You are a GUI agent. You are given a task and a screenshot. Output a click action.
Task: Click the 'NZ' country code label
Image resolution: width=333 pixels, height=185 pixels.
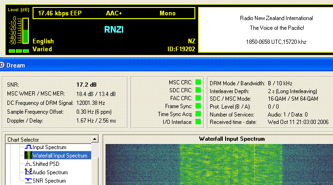pyautogui.click(x=192, y=41)
